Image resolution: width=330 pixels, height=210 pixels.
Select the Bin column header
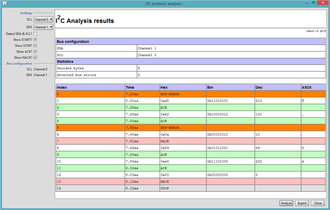(230, 87)
